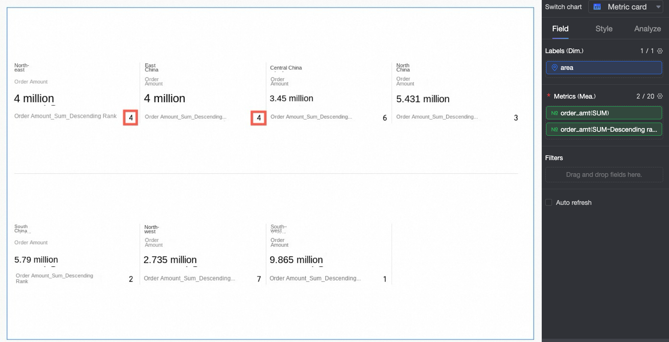Click the South-west card title
669x342 pixels.
click(279, 229)
